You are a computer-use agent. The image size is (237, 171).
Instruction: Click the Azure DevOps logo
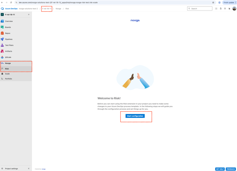click(2, 8)
